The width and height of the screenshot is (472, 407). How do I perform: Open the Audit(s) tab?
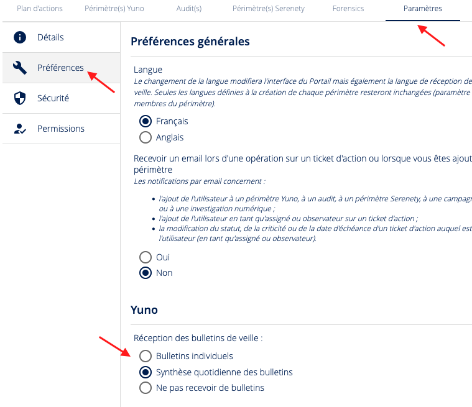[x=188, y=9]
